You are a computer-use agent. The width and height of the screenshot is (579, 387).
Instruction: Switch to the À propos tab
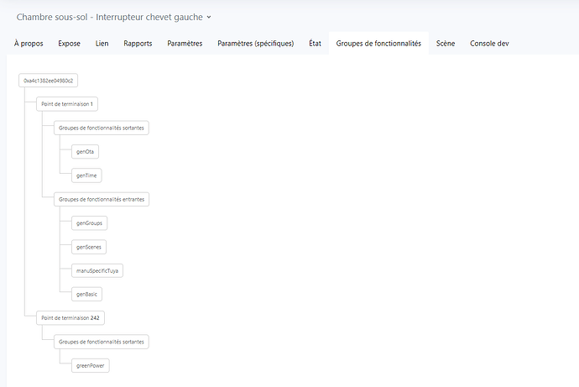[x=29, y=44]
